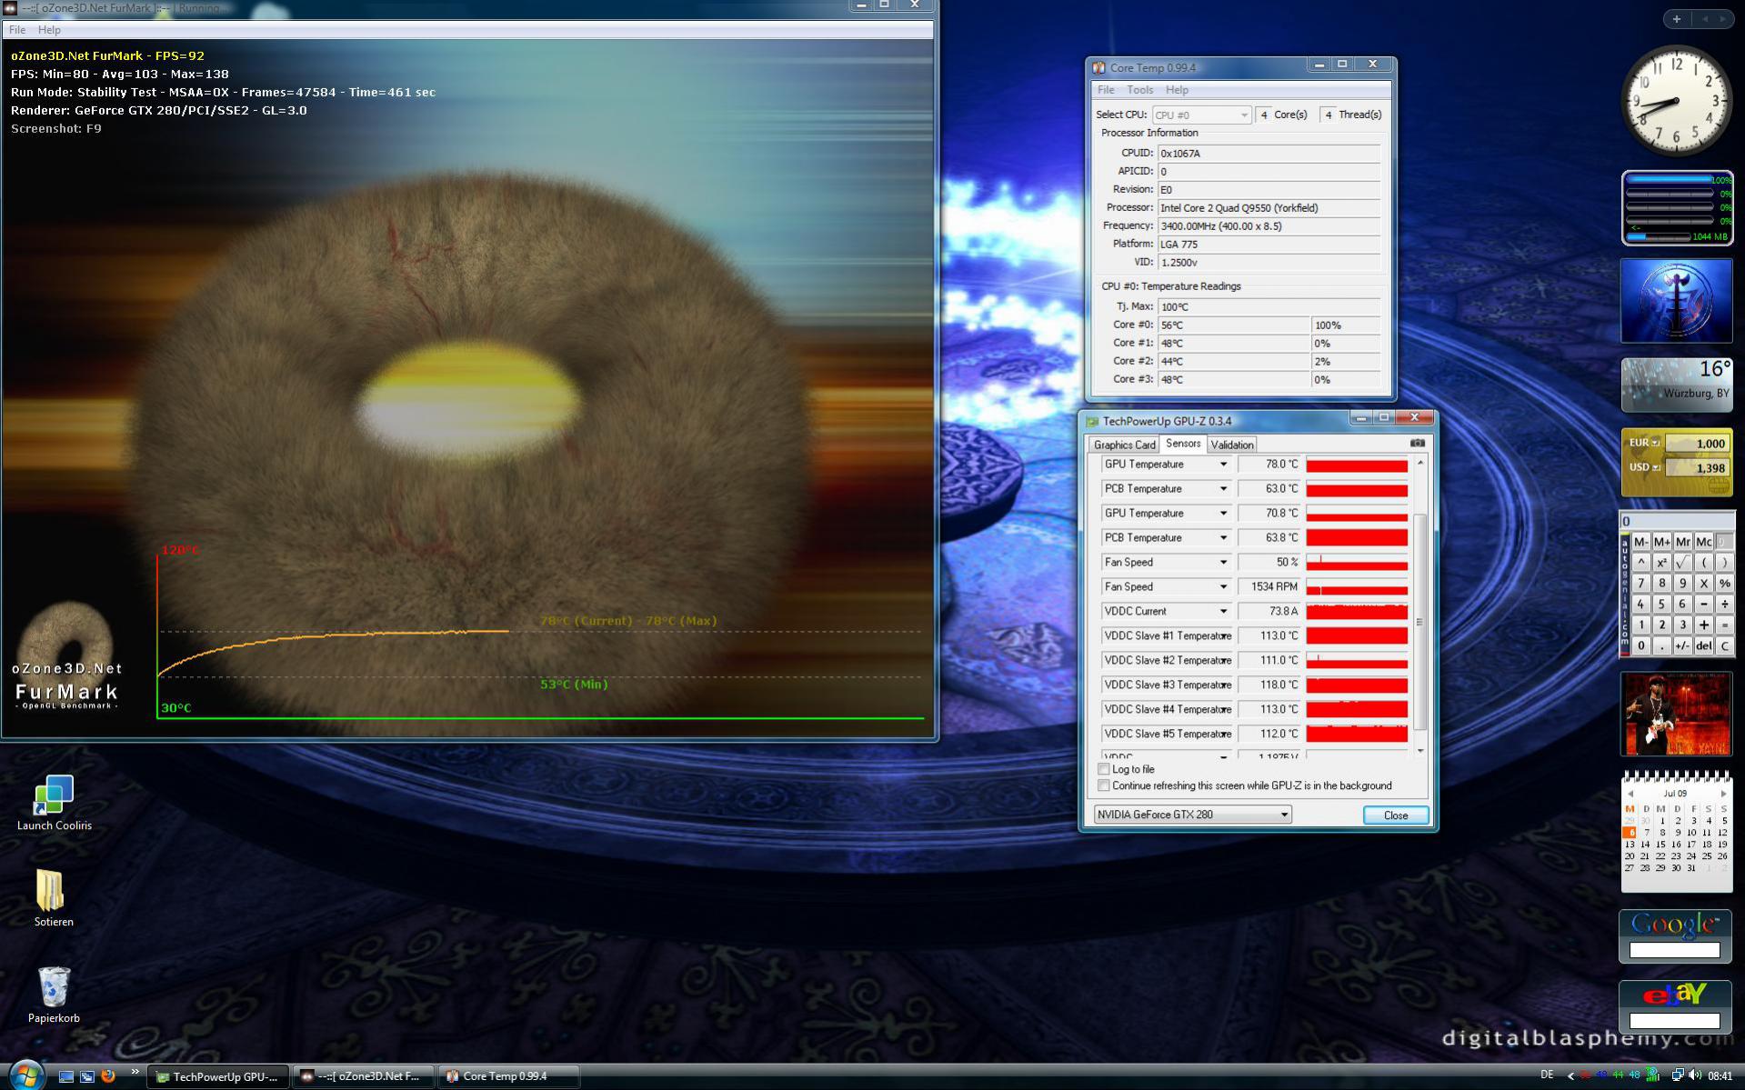The width and height of the screenshot is (1745, 1090).
Task: Click the Core Temp icon in its title bar
Action: point(1098,67)
